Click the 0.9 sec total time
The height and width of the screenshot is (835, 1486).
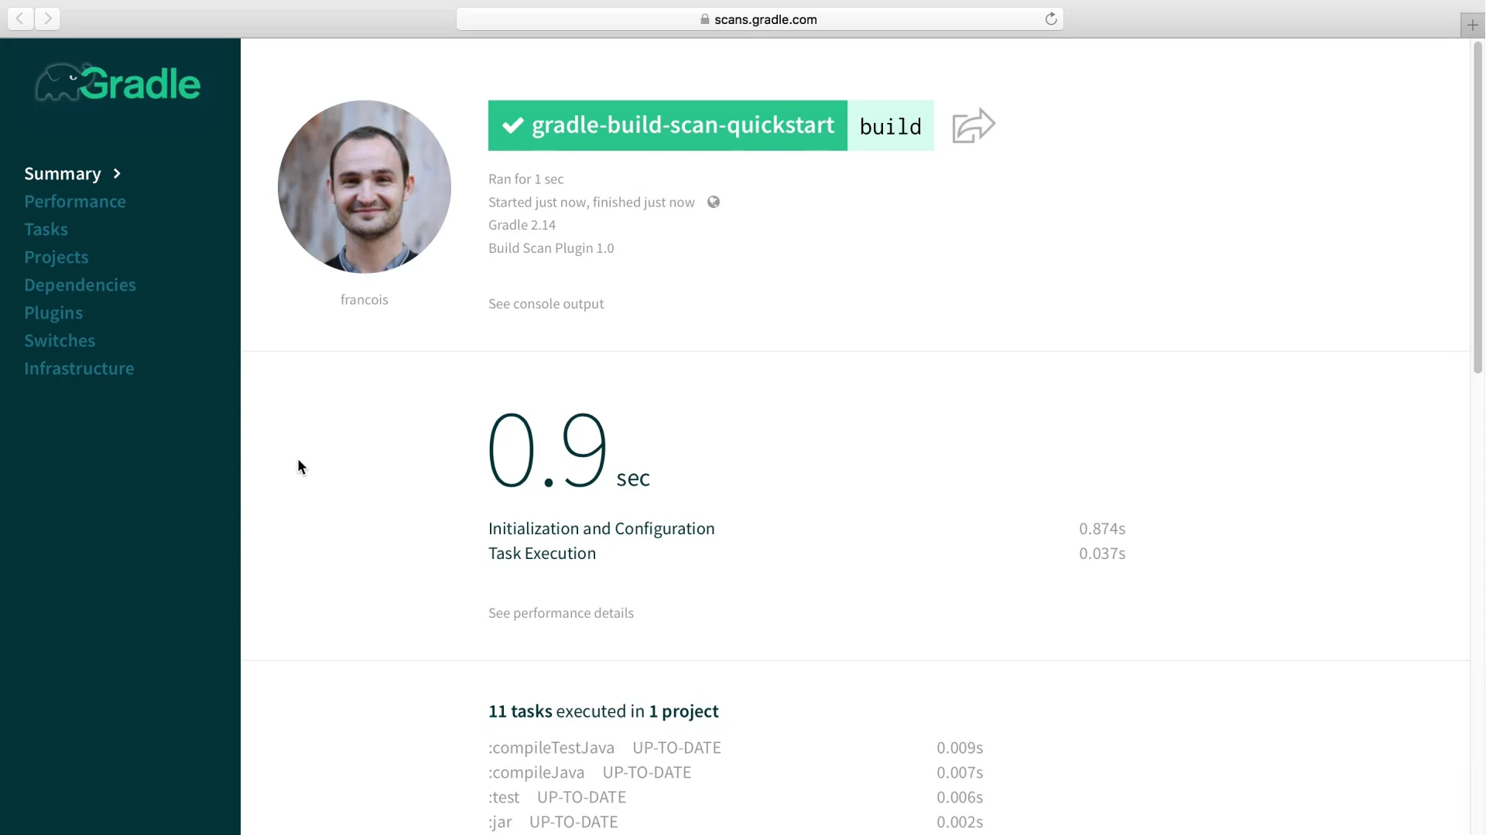pos(569,451)
